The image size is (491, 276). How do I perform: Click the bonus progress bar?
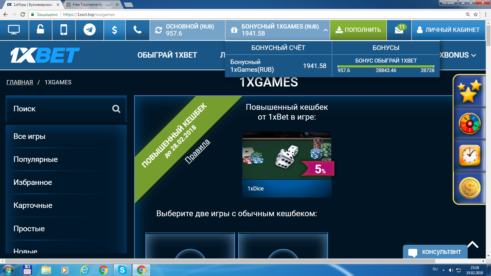pos(386,66)
